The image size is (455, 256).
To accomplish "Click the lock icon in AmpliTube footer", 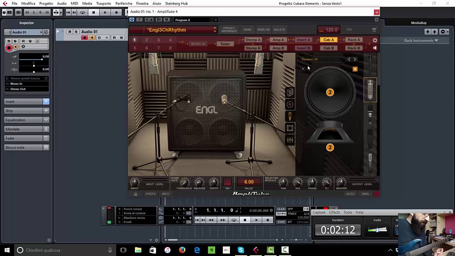I will [135, 194].
